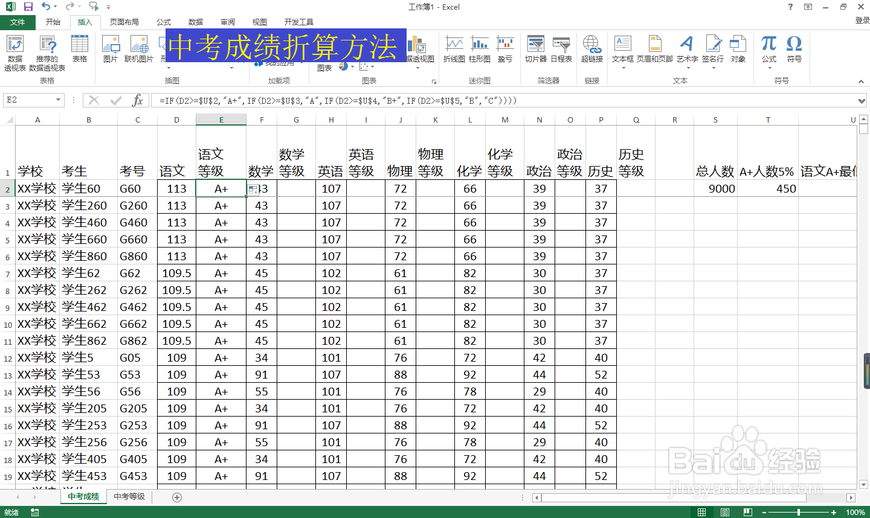The height and width of the screenshot is (518, 870).
Task: Switch to the Formulas (公式) tab
Action: click(164, 22)
